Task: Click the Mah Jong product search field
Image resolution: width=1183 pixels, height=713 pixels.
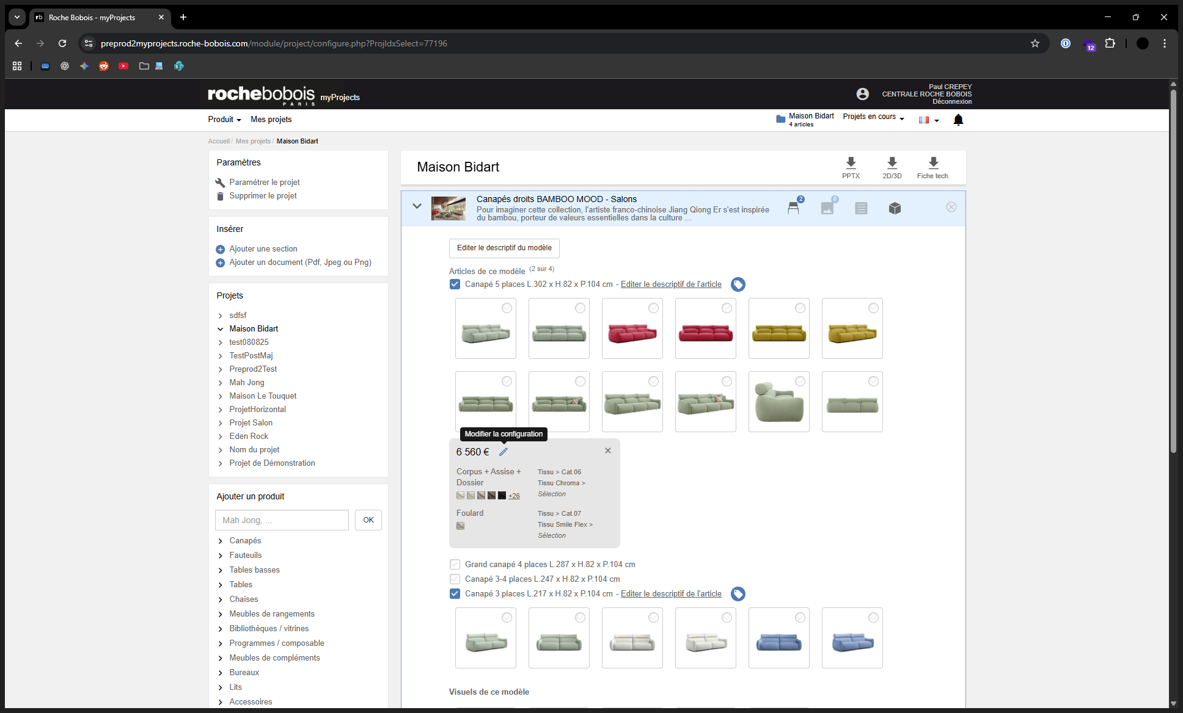Action: click(282, 520)
